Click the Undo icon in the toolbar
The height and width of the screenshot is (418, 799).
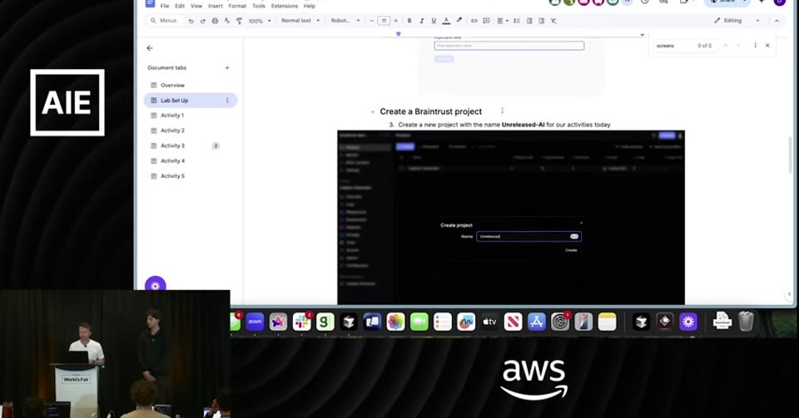(191, 21)
